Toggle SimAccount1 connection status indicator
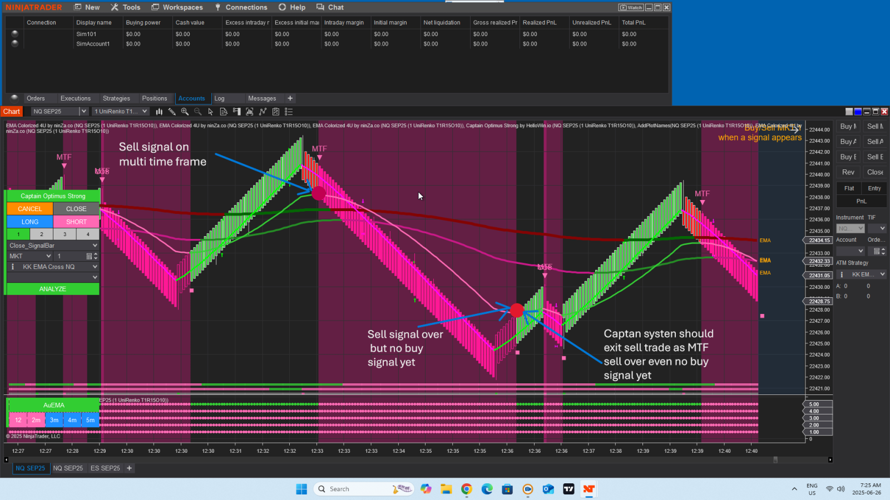 tap(14, 43)
